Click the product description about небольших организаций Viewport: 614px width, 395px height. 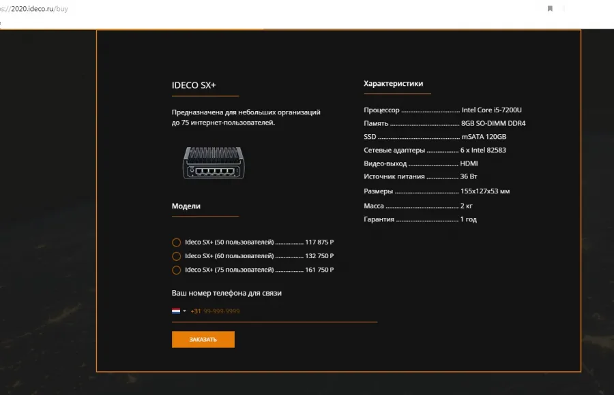tap(246, 117)
